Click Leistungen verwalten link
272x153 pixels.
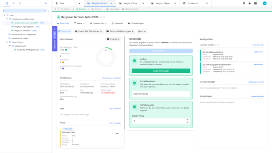(x=256, y=82)
